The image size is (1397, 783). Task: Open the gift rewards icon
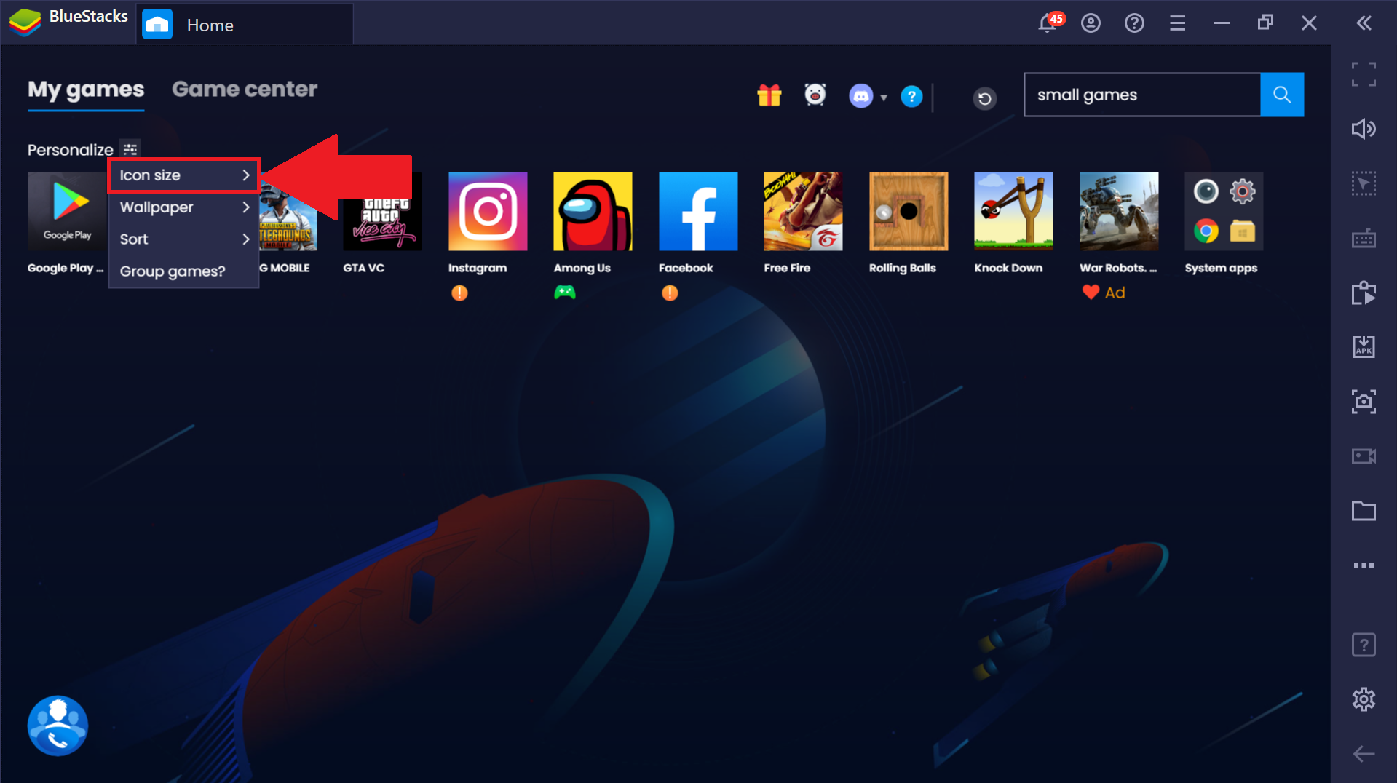pos(769,95)
